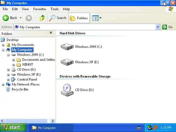Select Desktop in the folder tree
The height and width of the screenshot is (132, 176).
click(12, 40)
